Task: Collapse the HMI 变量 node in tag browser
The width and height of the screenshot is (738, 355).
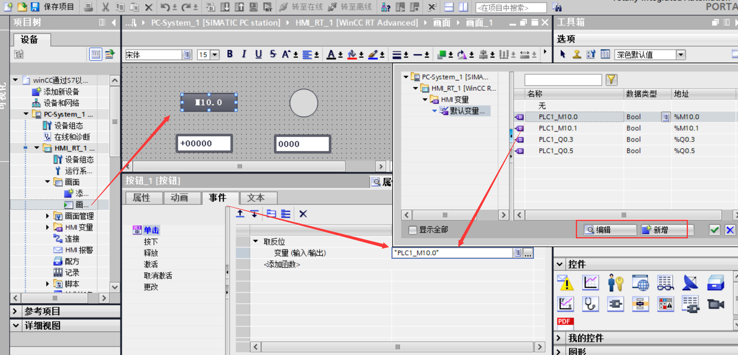Action: click(425, 100)
